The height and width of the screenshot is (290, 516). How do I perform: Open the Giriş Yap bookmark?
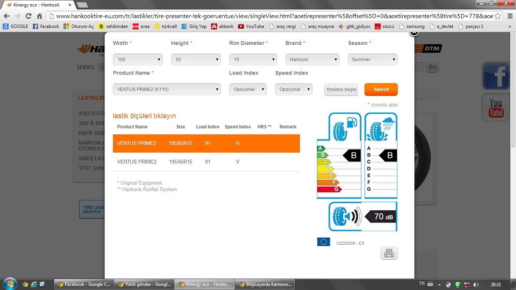[194, 26]
